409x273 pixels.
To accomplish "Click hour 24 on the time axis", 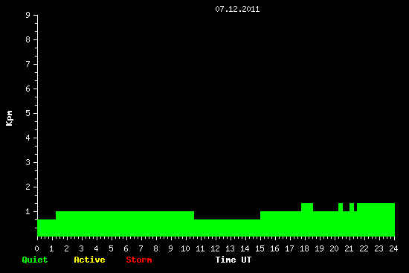I will (x=393, y=248).
